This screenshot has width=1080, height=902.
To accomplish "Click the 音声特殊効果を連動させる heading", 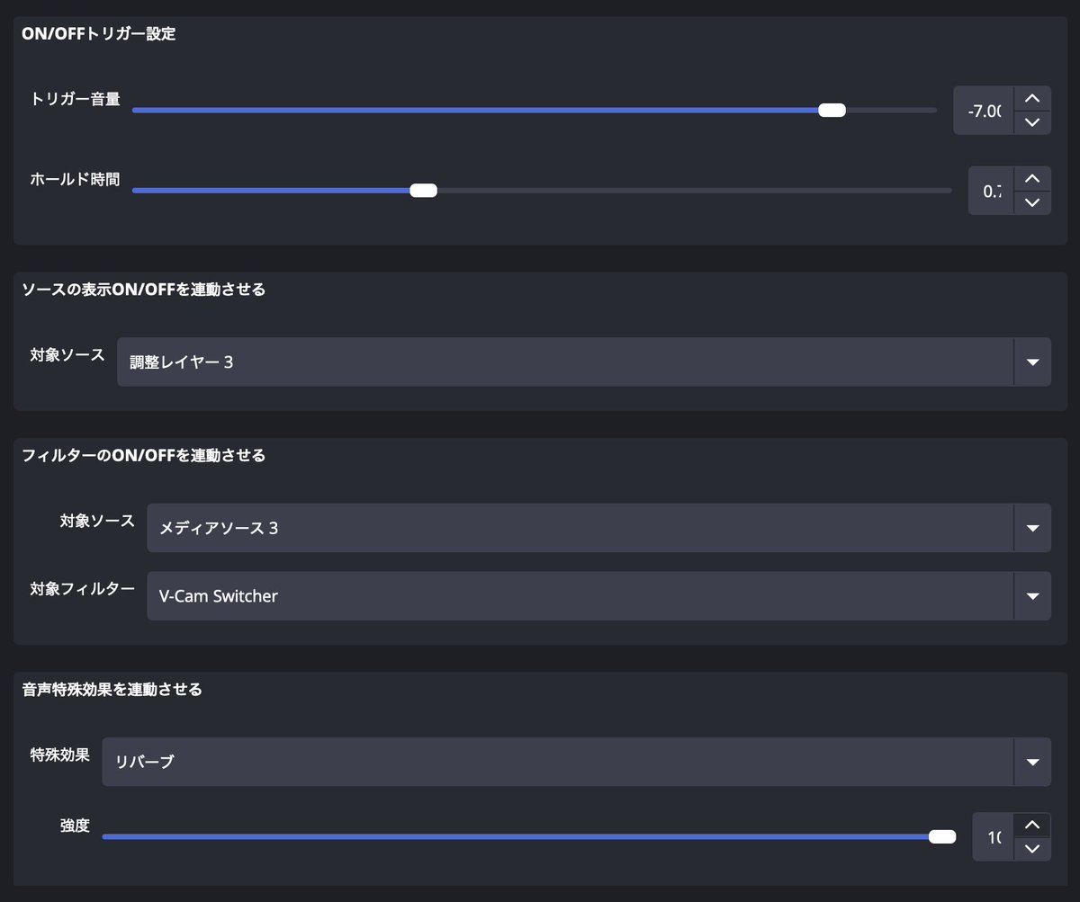I will [x=112, y=690].
